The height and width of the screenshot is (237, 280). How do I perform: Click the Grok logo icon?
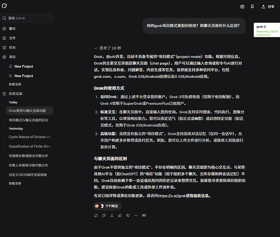[4, 6]
